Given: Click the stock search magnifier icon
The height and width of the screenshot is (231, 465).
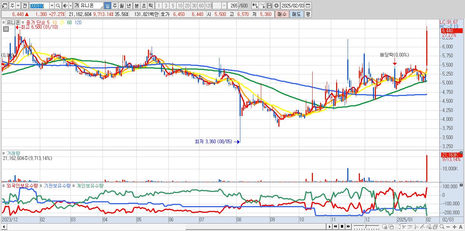Looking at the screenshot, I should [58, 6].
